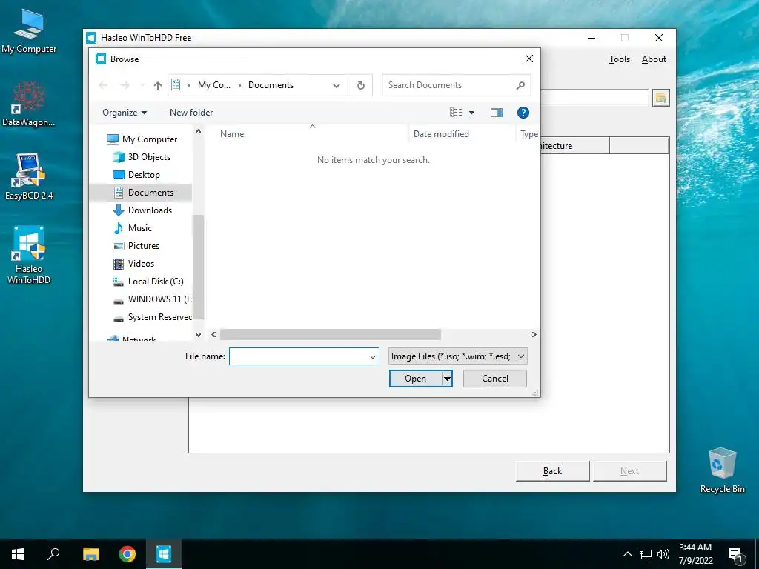The width and height of the screenshot is (759, 569).
Task: Open volume control tray icon
Action: click(663, 554)
